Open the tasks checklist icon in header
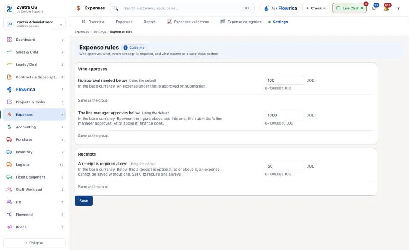409x250 pixels. [374, 9]
